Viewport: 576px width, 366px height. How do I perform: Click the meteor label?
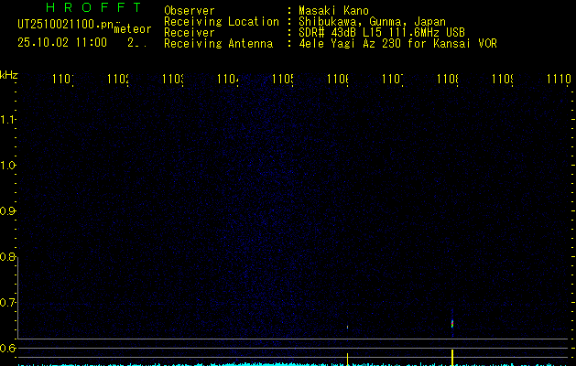click(132, 29)
